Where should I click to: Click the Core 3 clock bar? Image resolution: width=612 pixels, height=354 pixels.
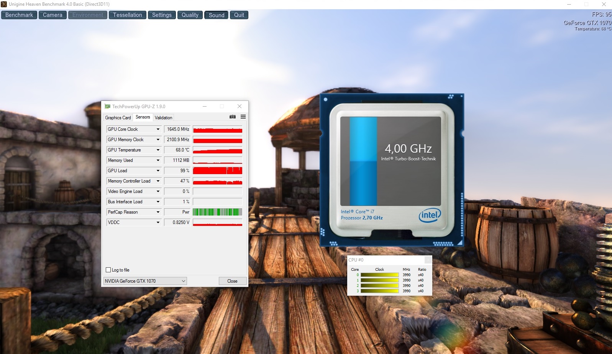click(x=380, y=291)
